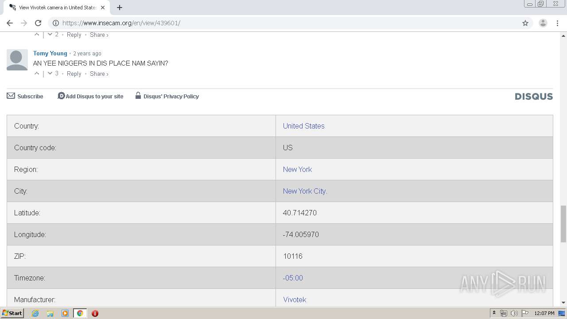
Task: Open the Chrome three-dot menu
Action: tap(557, 23)
